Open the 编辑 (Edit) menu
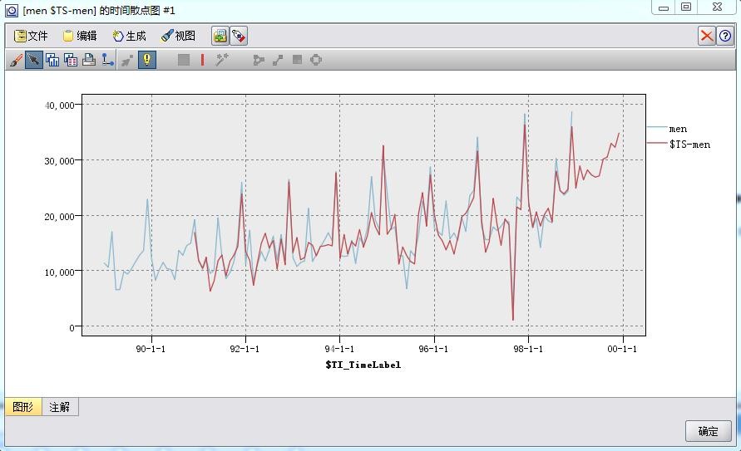 (x=80, y=36)
